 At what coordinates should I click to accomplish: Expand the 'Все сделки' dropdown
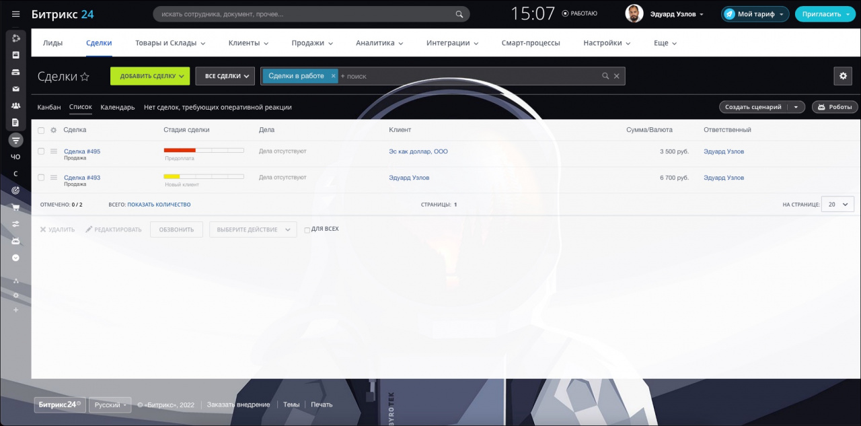click(x=225, y=76)
